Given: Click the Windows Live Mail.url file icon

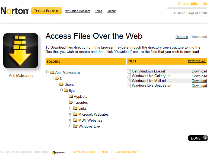Looking at the screenshot, I should (x=129, y=81).
